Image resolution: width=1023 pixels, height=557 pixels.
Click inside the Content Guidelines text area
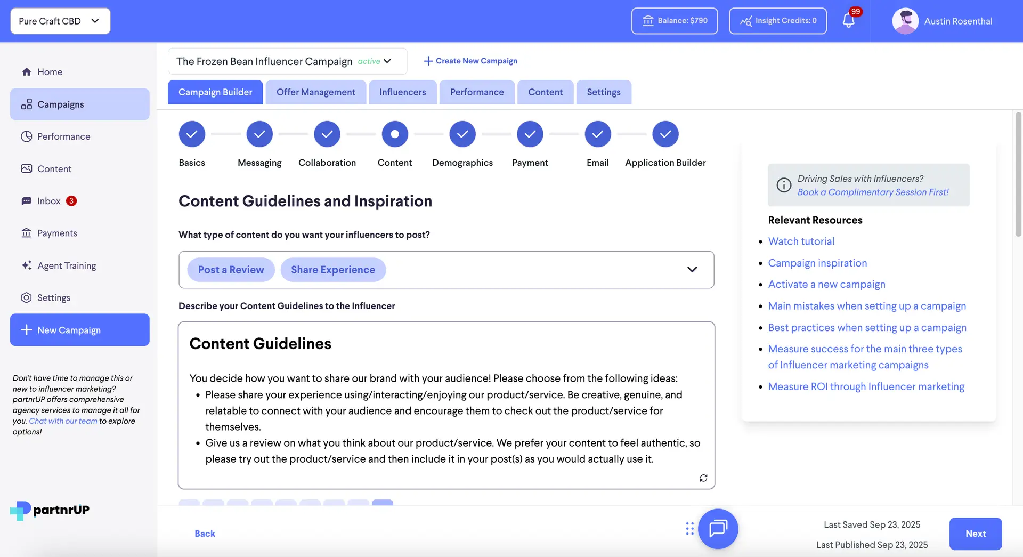pyautogui.click(x=446, y=405)
